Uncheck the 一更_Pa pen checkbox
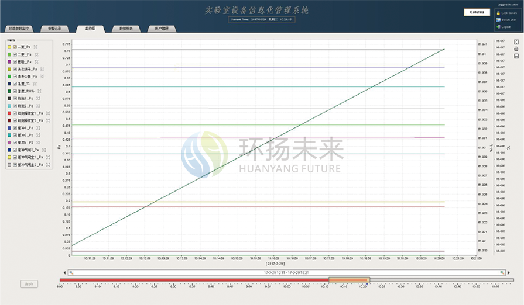Screen dimensions: 524x305 pyautogui.click(x=15, y=47)
